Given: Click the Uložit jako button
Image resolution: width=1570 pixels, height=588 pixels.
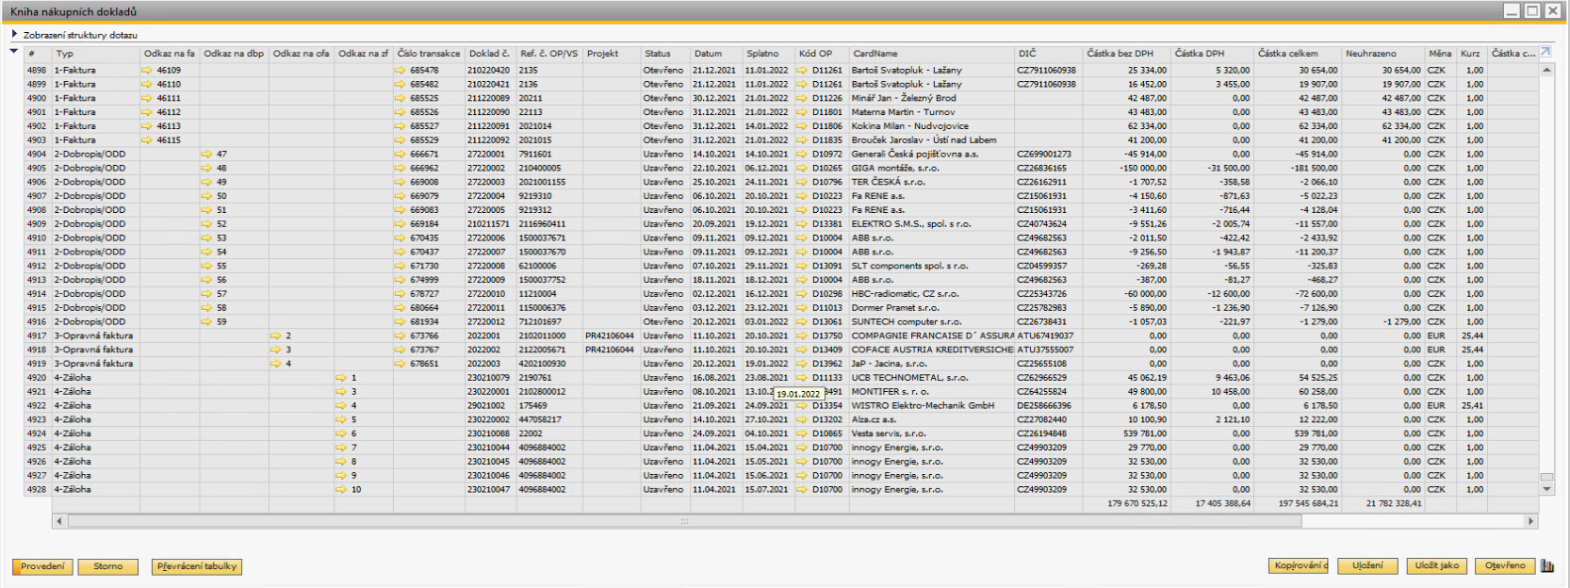Looking at the screenshot, I should (x=1436, y=566).
